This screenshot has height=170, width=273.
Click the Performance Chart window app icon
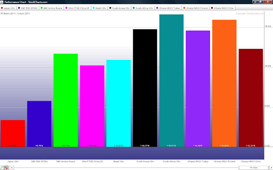(x=2, y=2)
